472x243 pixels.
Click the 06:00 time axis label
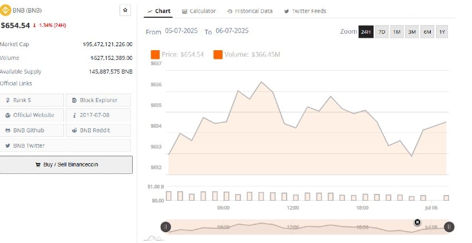point(223,208)
